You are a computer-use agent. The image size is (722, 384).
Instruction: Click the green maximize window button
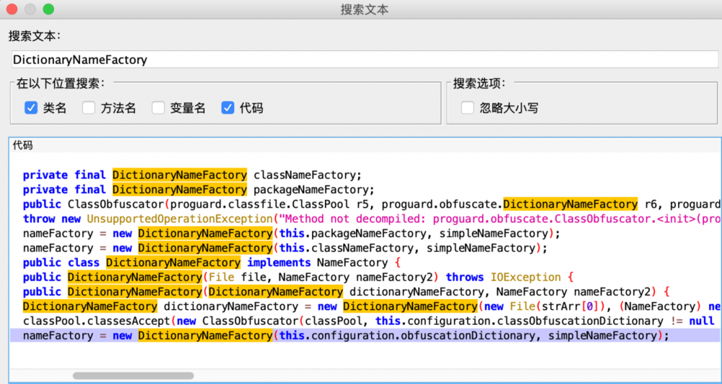coord(48,9)
